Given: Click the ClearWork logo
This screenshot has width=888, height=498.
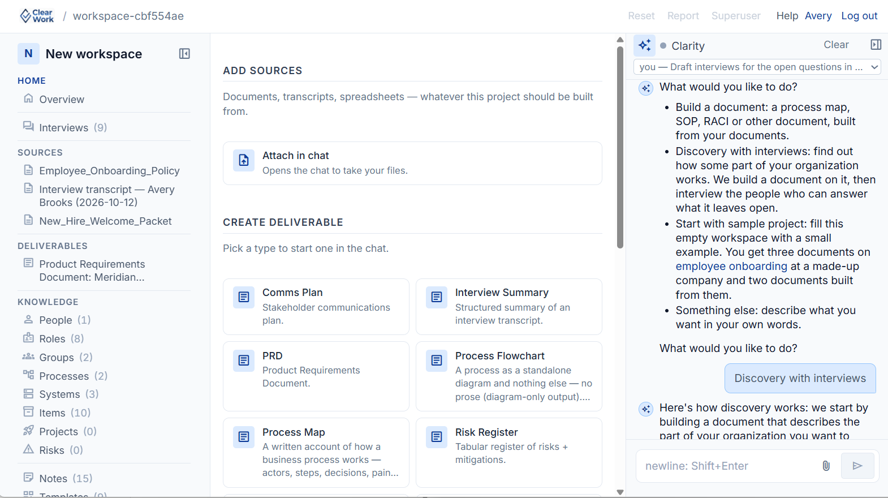Looking at the screenshot, I should click(37, 16).
